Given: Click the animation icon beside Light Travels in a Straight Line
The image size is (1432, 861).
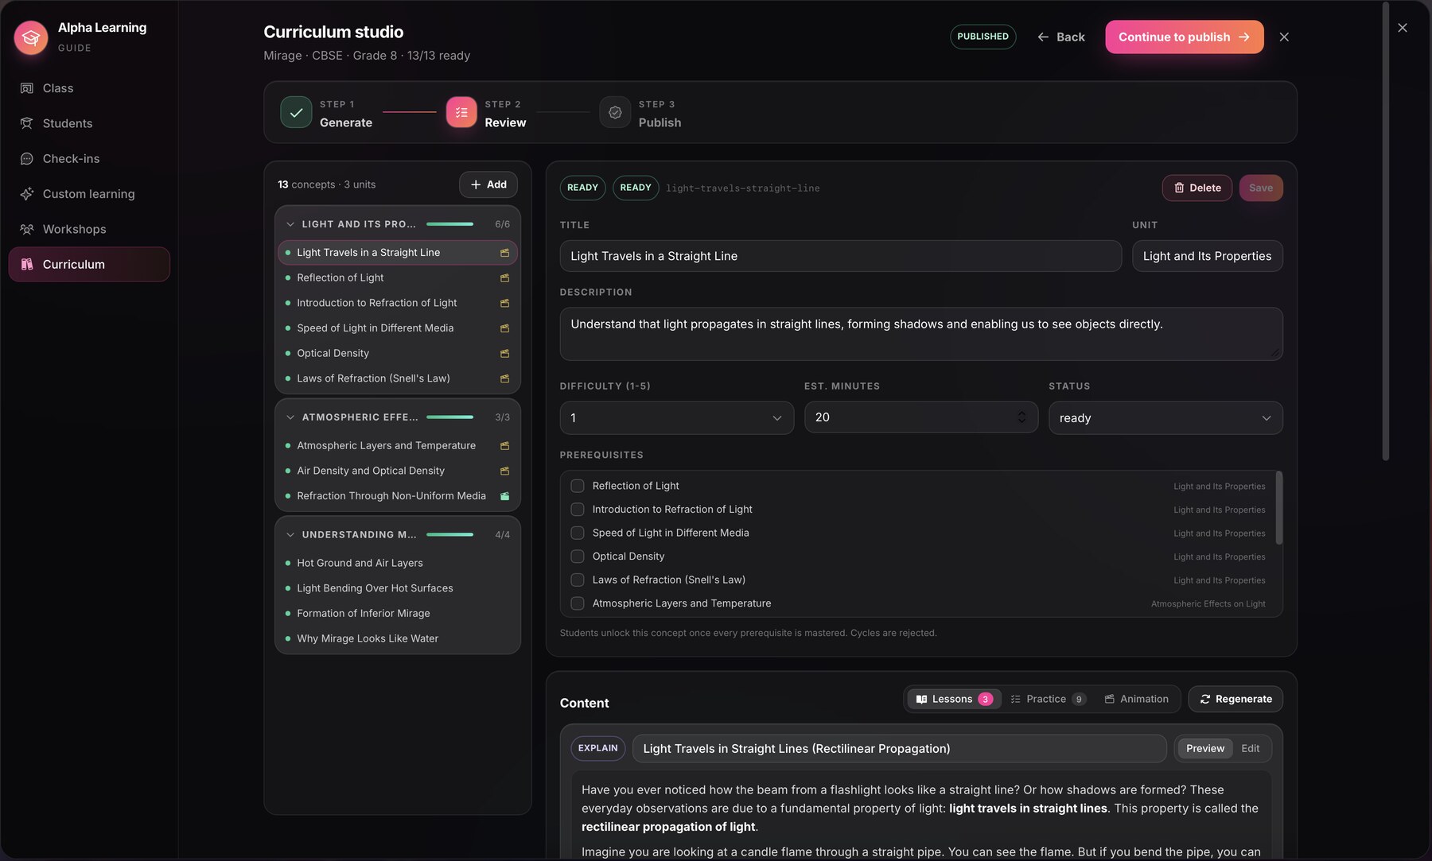Looking at the screenshot, I should point(504,253).
